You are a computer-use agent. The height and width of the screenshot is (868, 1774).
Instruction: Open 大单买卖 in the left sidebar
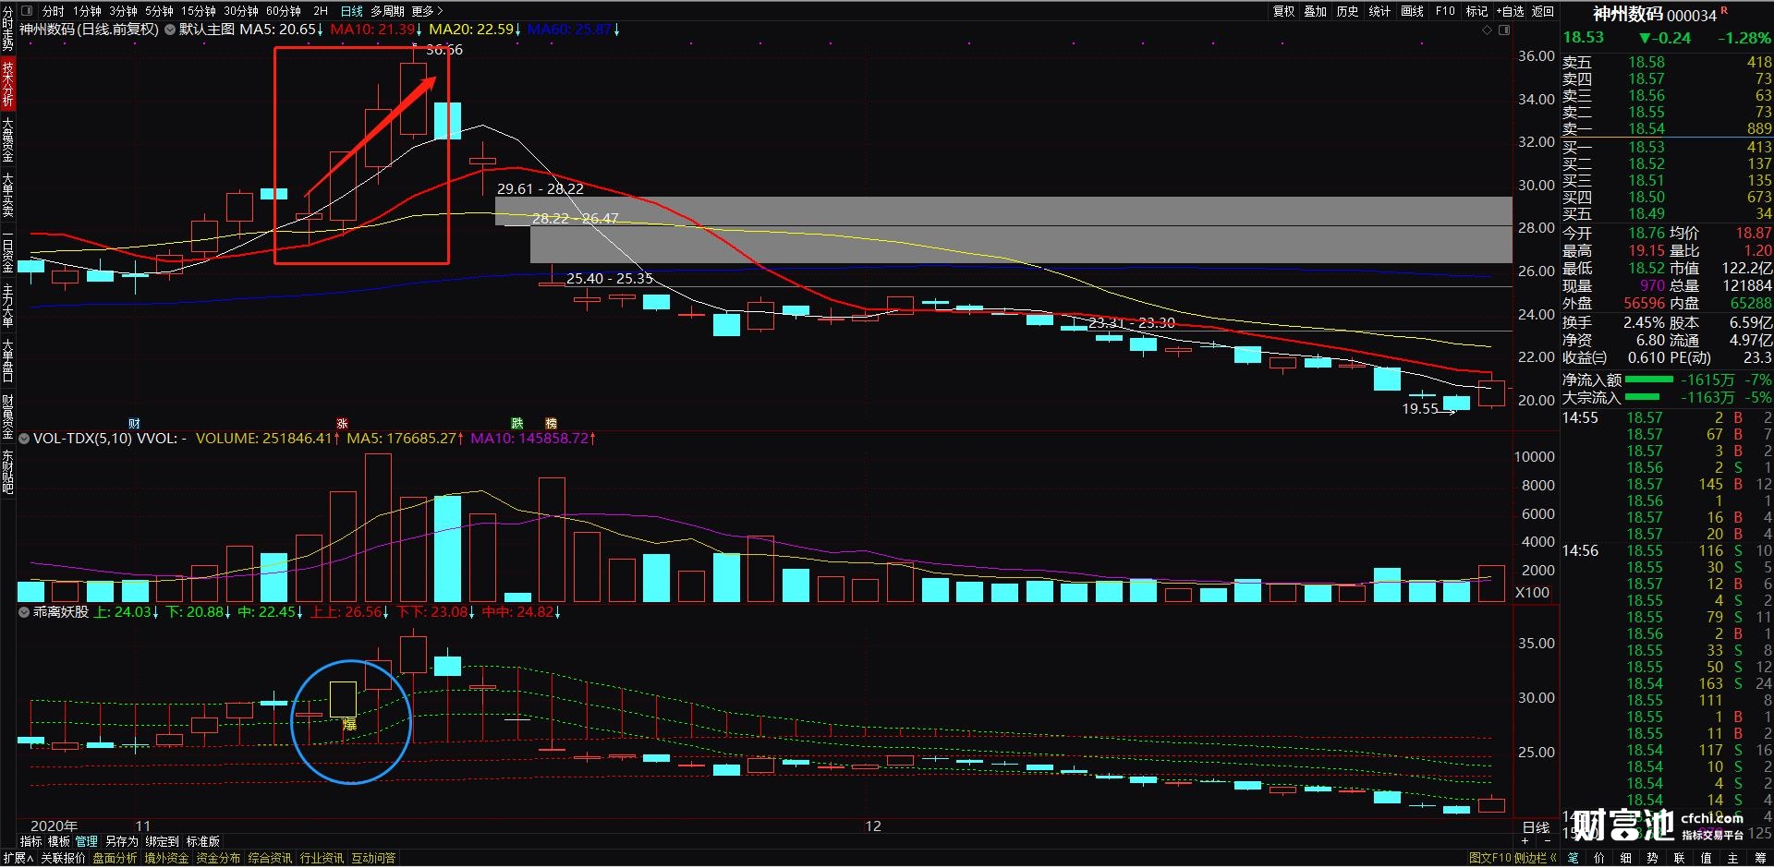pos(7,195)
